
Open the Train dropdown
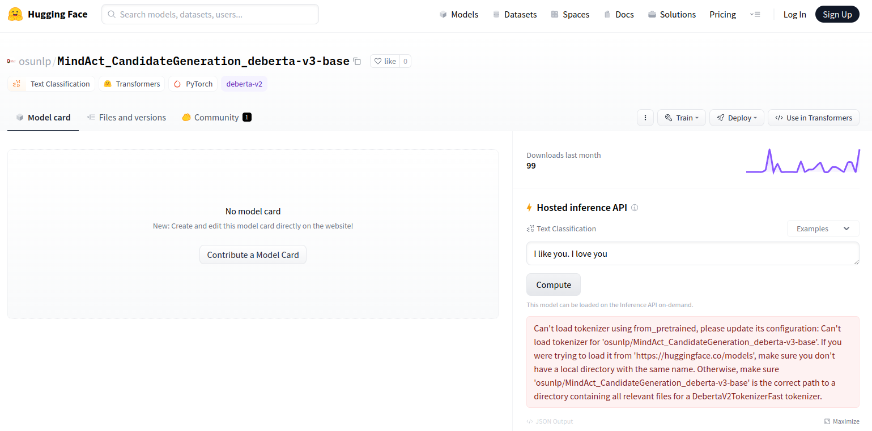pos(681,117)
